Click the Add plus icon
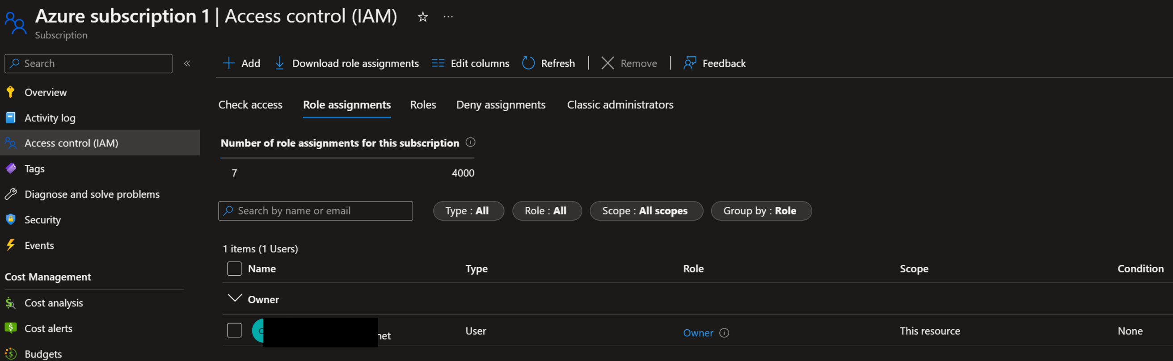 point(228,63)
